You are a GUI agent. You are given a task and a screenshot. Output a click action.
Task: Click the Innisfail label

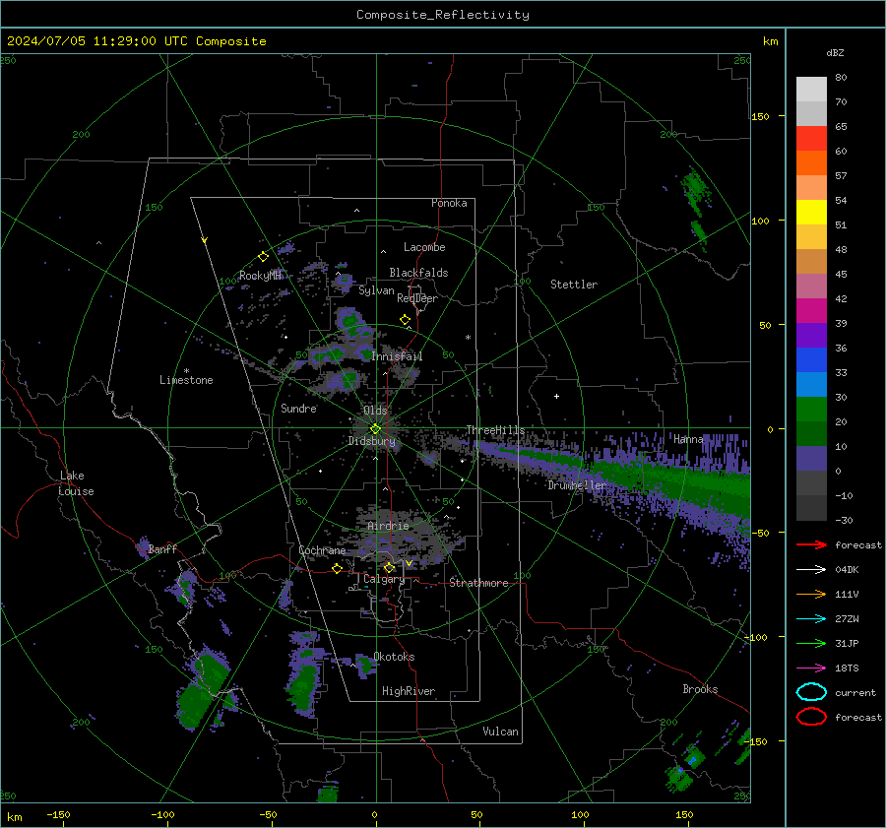click(398, 356)
